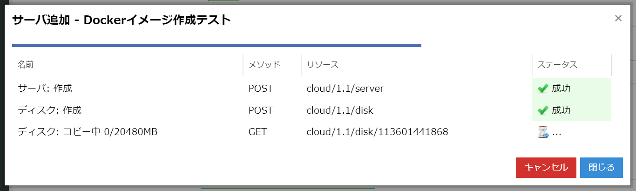This screenshot has width=636, height=191.
Task: Click the ステータス column header
Action: point(557,65)
